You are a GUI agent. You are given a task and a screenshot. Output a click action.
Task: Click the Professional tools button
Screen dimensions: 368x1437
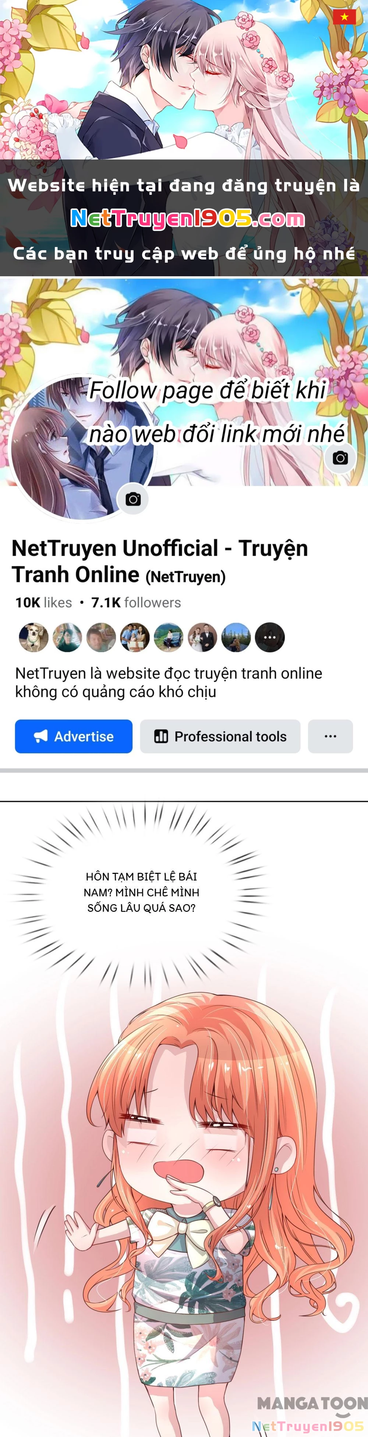pyautogui.click(x=220, y=736)
